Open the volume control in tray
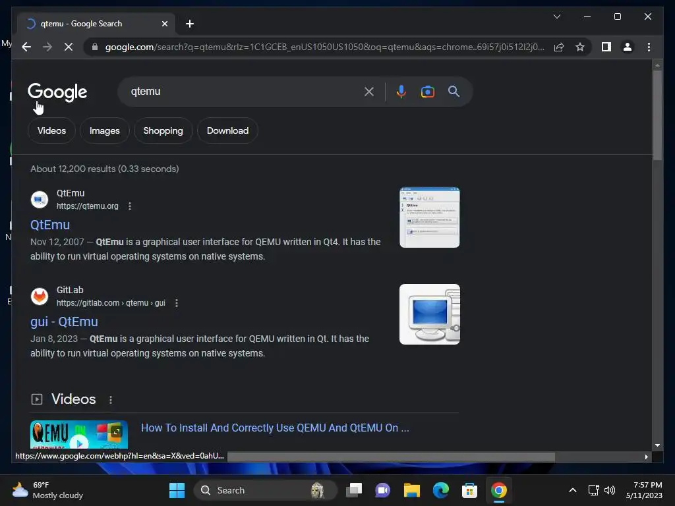Screen dimensions: 675x506 [610, 490]
